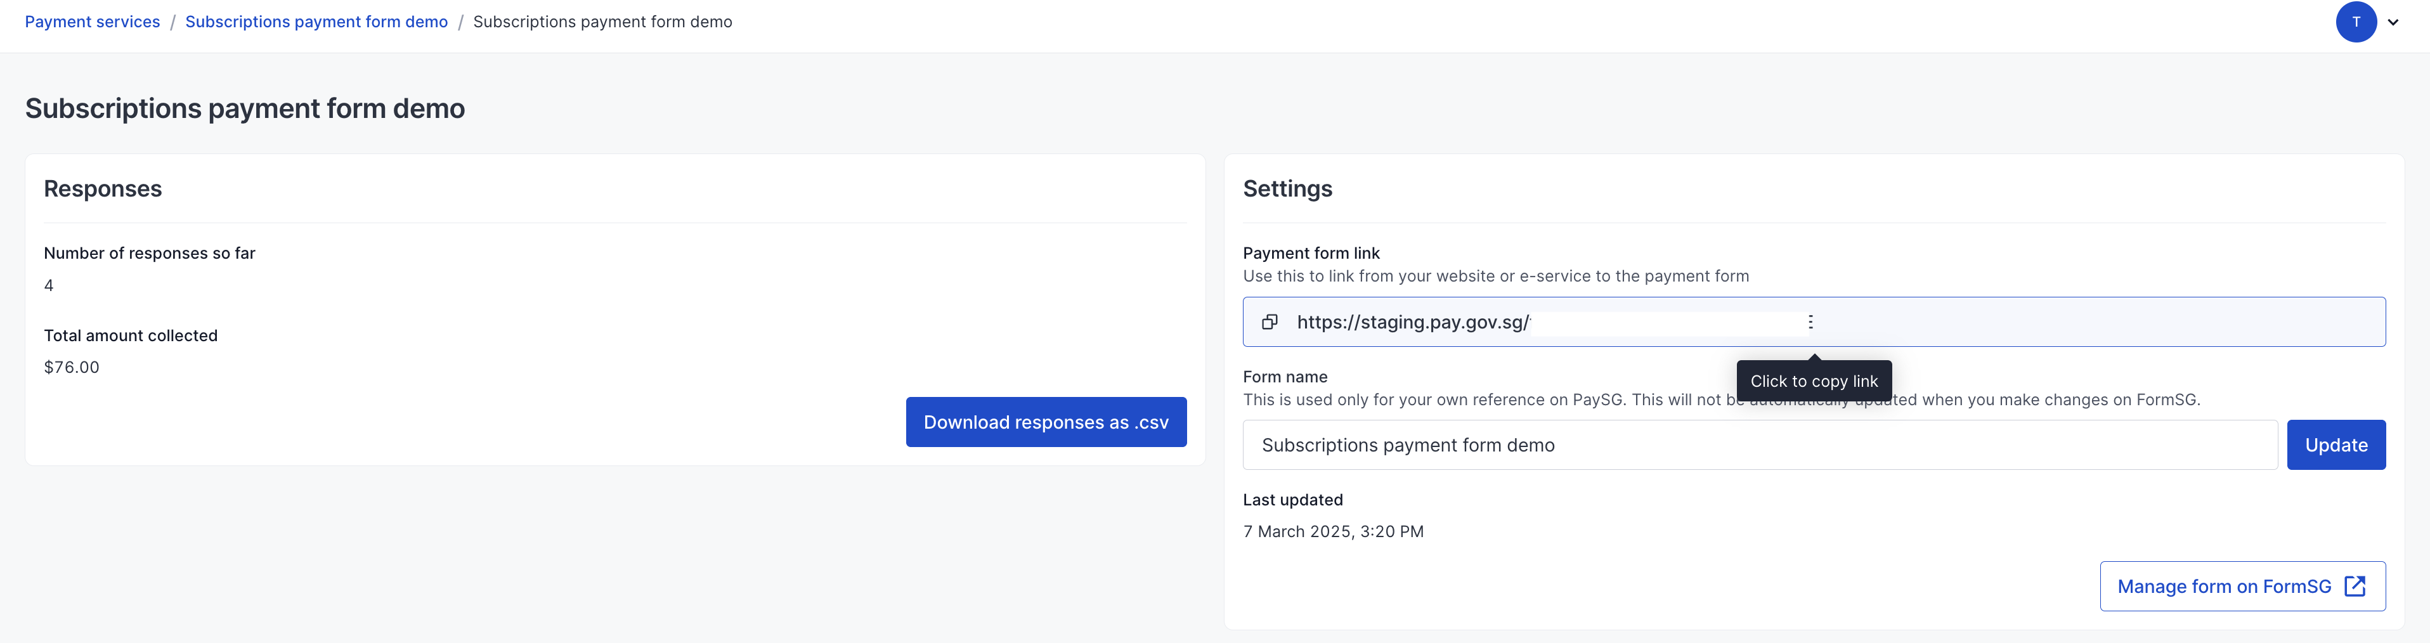Viewport: 2430px width, 643px height.
Task: Click the Settings panel heading
Action: pos(1287,188)
